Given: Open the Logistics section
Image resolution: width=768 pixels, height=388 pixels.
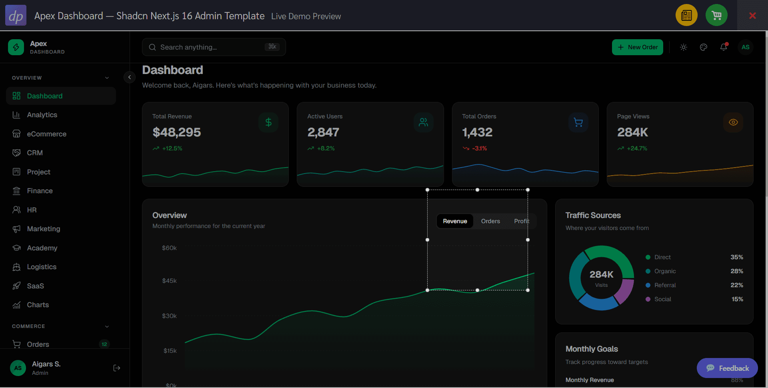Looking at the screenshot, I should coord(61,267).
